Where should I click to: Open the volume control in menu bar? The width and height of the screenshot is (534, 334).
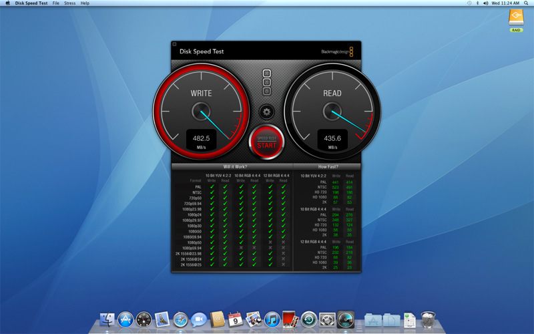(x=485, y=3)
